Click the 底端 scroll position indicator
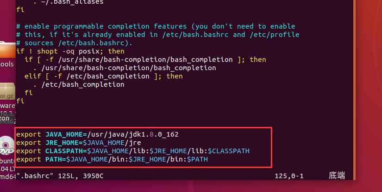382x192 pixels. pos(337,176)
